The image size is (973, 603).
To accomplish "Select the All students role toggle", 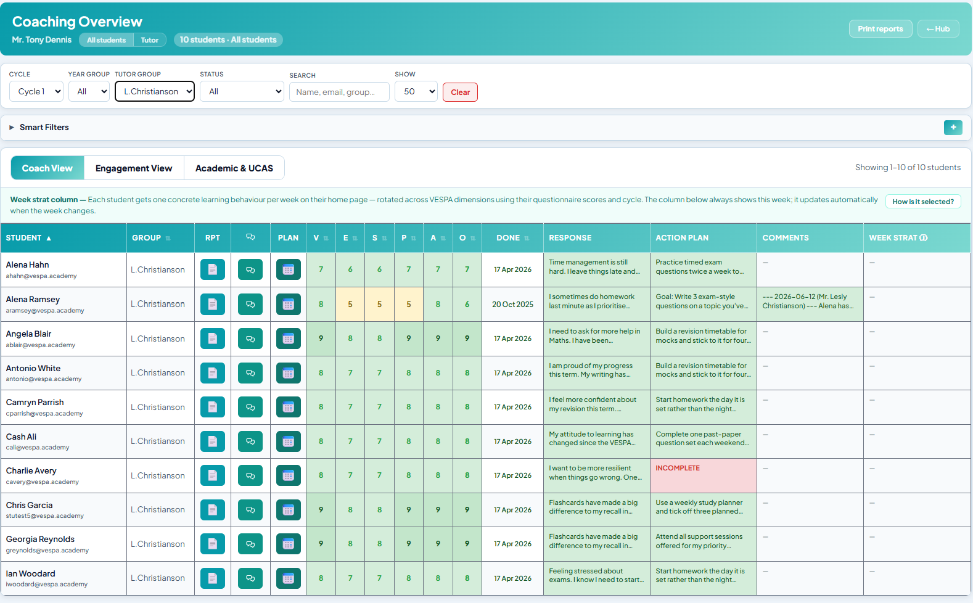I will (x=106, y=40).
